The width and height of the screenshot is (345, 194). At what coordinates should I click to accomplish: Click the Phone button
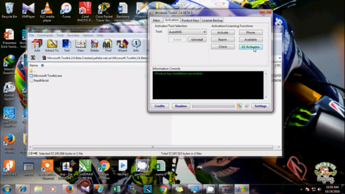[x=251, y=32]
